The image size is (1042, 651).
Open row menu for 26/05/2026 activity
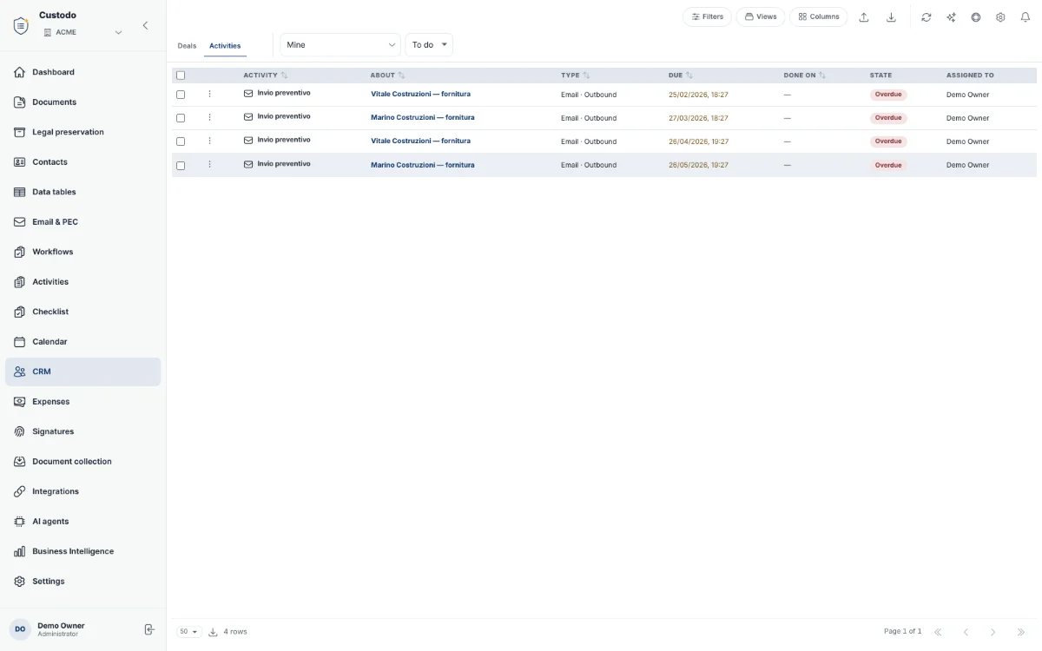pyautogui.click(x=209, y=164)
